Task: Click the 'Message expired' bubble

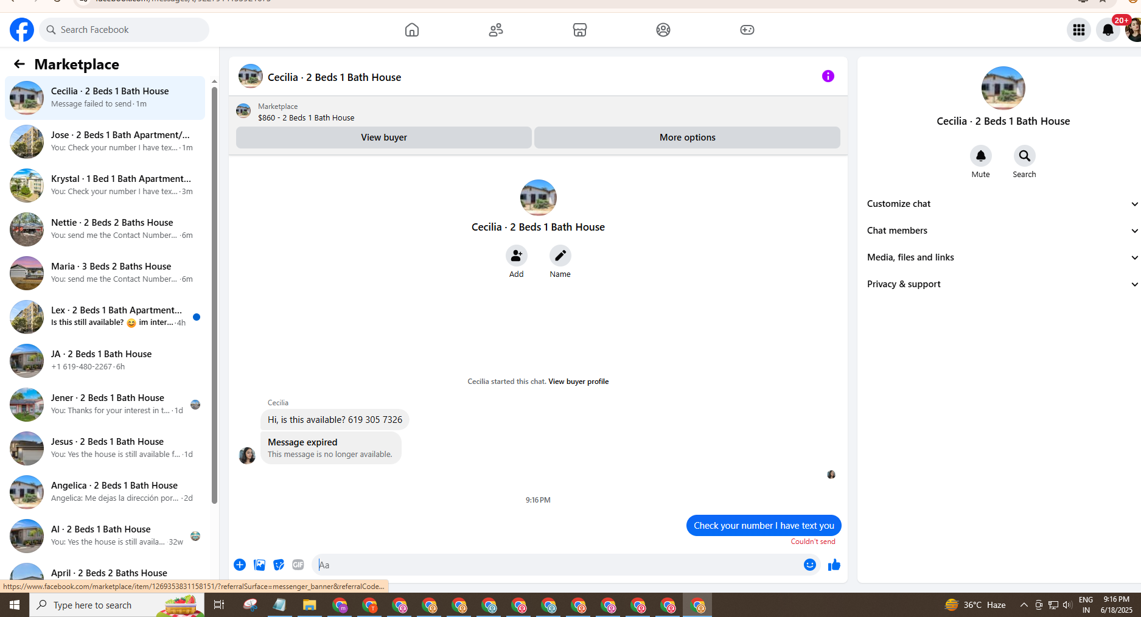Action: click(331, 448)
